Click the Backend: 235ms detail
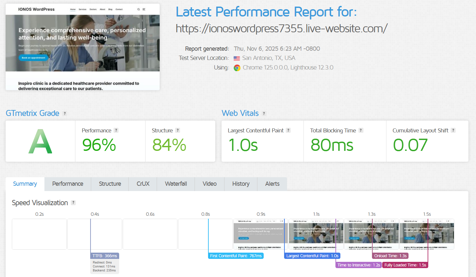476x277 pixels. [x=104, y=270]
